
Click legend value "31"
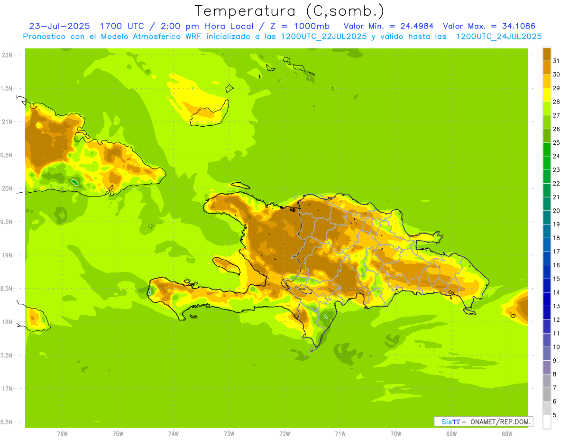coord(557,61)
